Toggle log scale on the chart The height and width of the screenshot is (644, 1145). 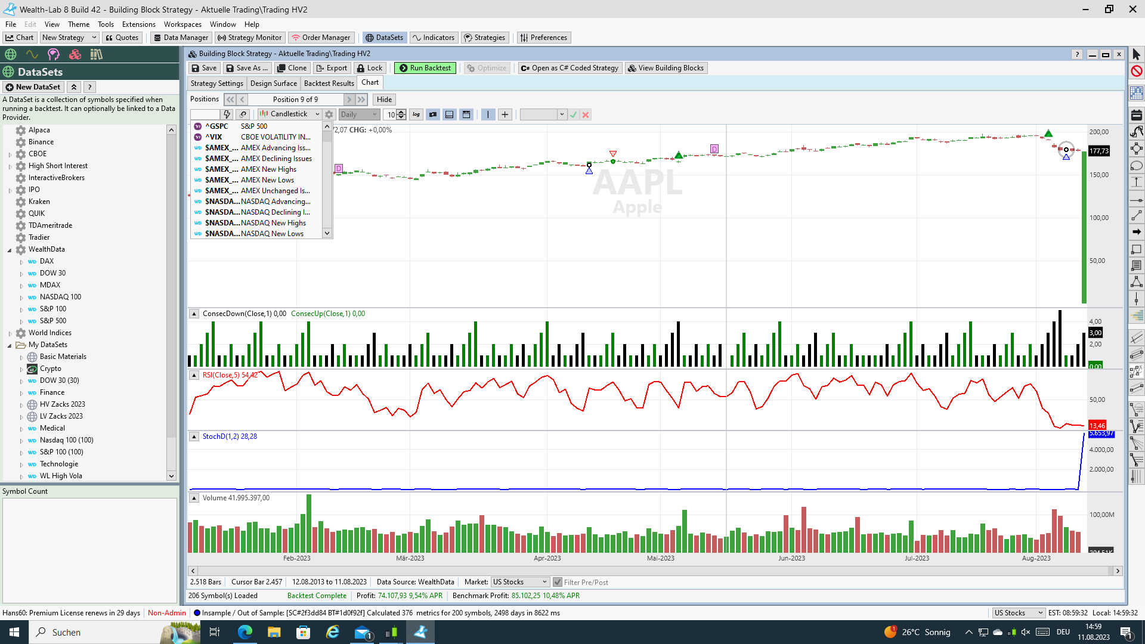point(416,114)
